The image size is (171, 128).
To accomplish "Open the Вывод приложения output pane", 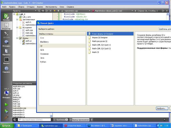I will coord(79,120).
